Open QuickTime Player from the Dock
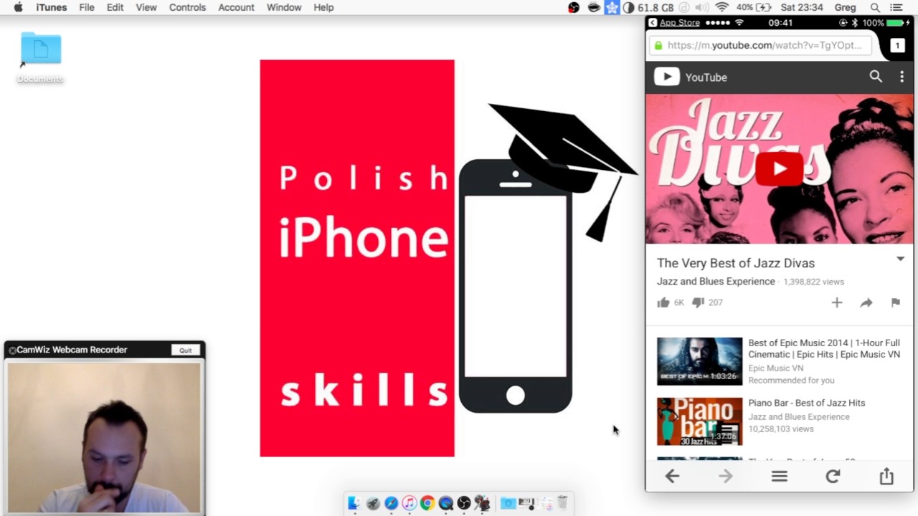Screen dimensions: 918x516 [445, 503]
